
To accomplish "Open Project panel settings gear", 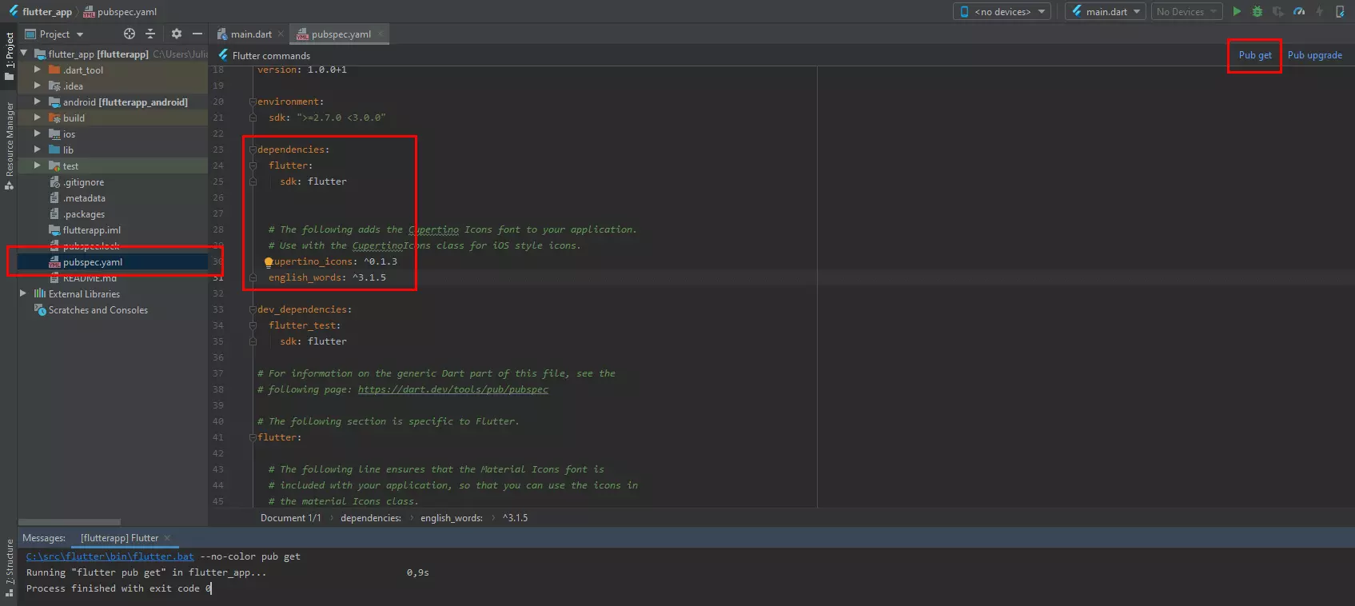I will click(177, 34).
